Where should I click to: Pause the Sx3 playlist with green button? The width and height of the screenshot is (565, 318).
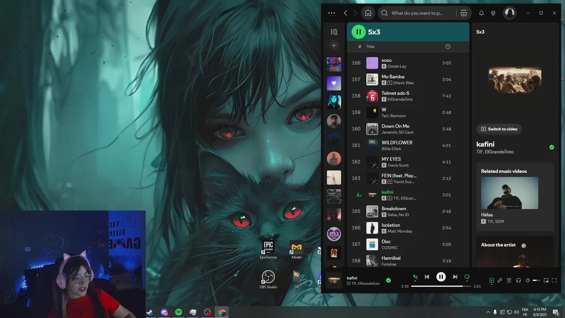[x=359, y=32]
